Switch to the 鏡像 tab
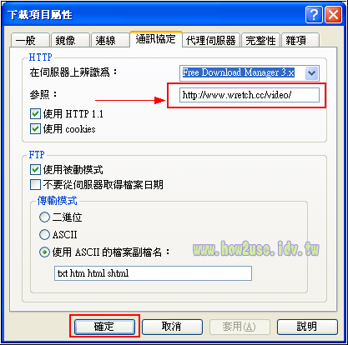Viewport: 348px width, 345px height. point(70,40)
